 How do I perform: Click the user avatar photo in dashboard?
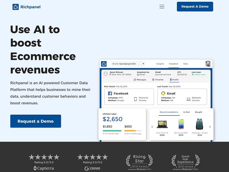point(208,64)
